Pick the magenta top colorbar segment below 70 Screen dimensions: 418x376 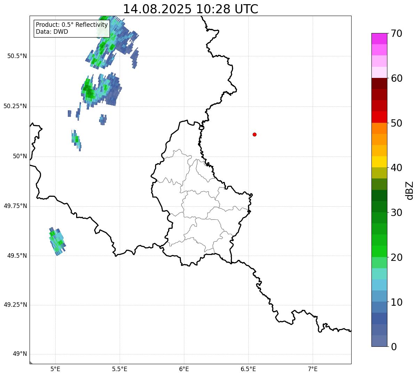click(379, 39)
